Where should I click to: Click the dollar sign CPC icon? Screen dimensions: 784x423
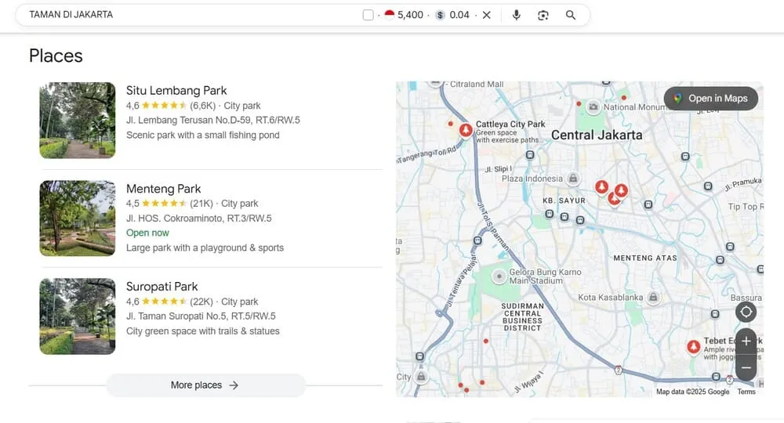tap(440, 15)
